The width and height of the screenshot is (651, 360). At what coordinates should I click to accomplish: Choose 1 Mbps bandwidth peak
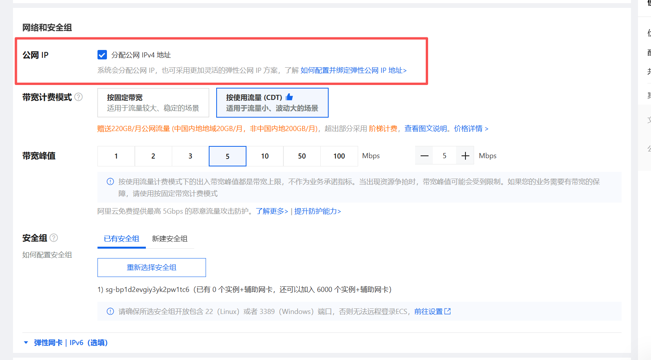click(116, 156)
